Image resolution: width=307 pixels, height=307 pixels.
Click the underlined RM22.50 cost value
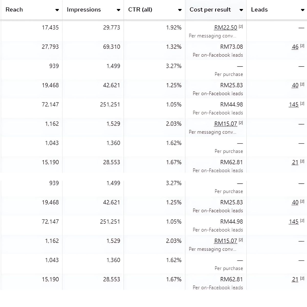(x=226, y=28)
